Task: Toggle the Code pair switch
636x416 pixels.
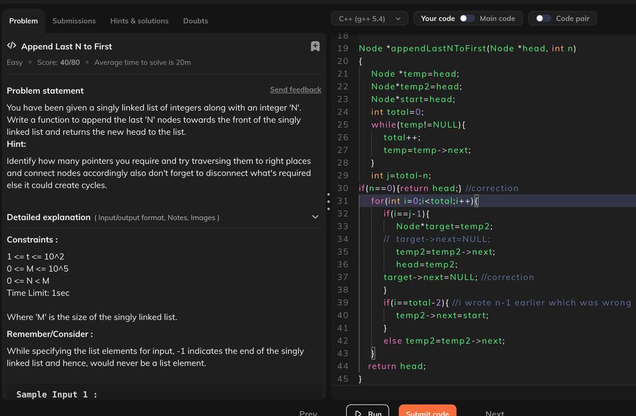Action: pos(543,19)
